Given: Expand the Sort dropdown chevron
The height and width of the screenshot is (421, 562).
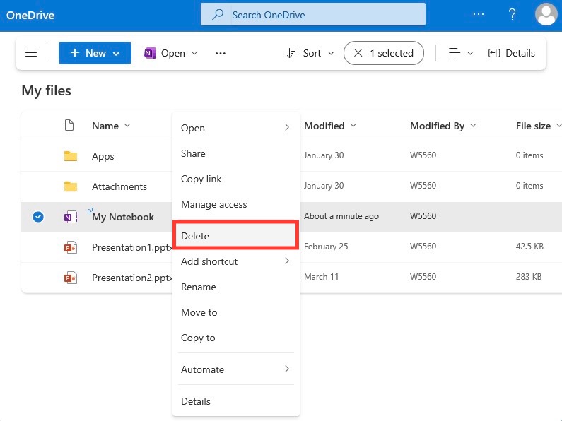Looking at the screenshot, I should 331,53.
